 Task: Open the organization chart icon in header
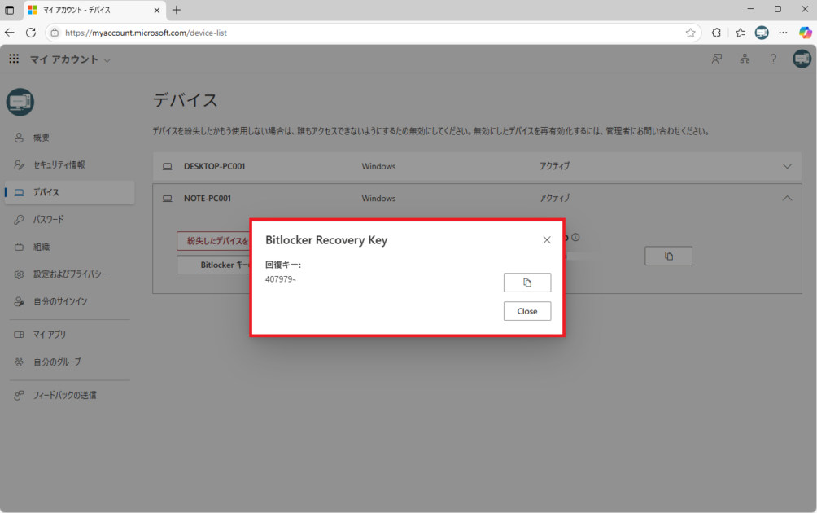pos(745,59)
